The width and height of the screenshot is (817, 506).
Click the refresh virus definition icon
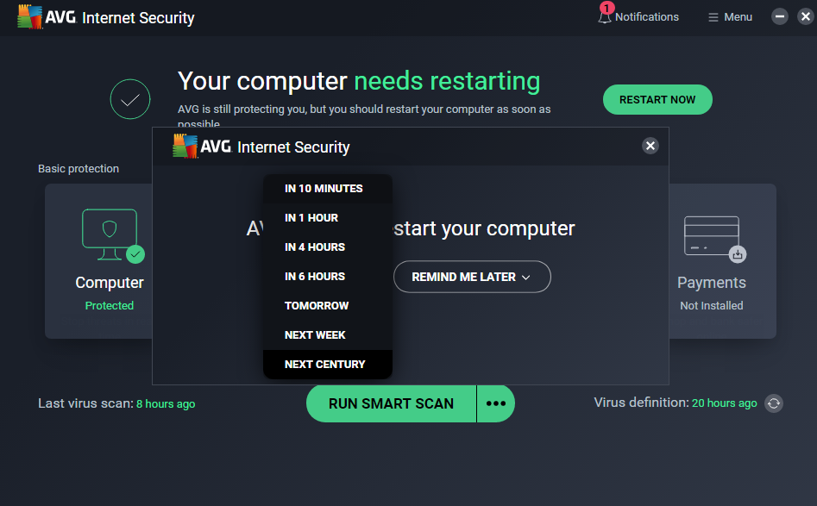pyautogui.click(x=774, y=403)
